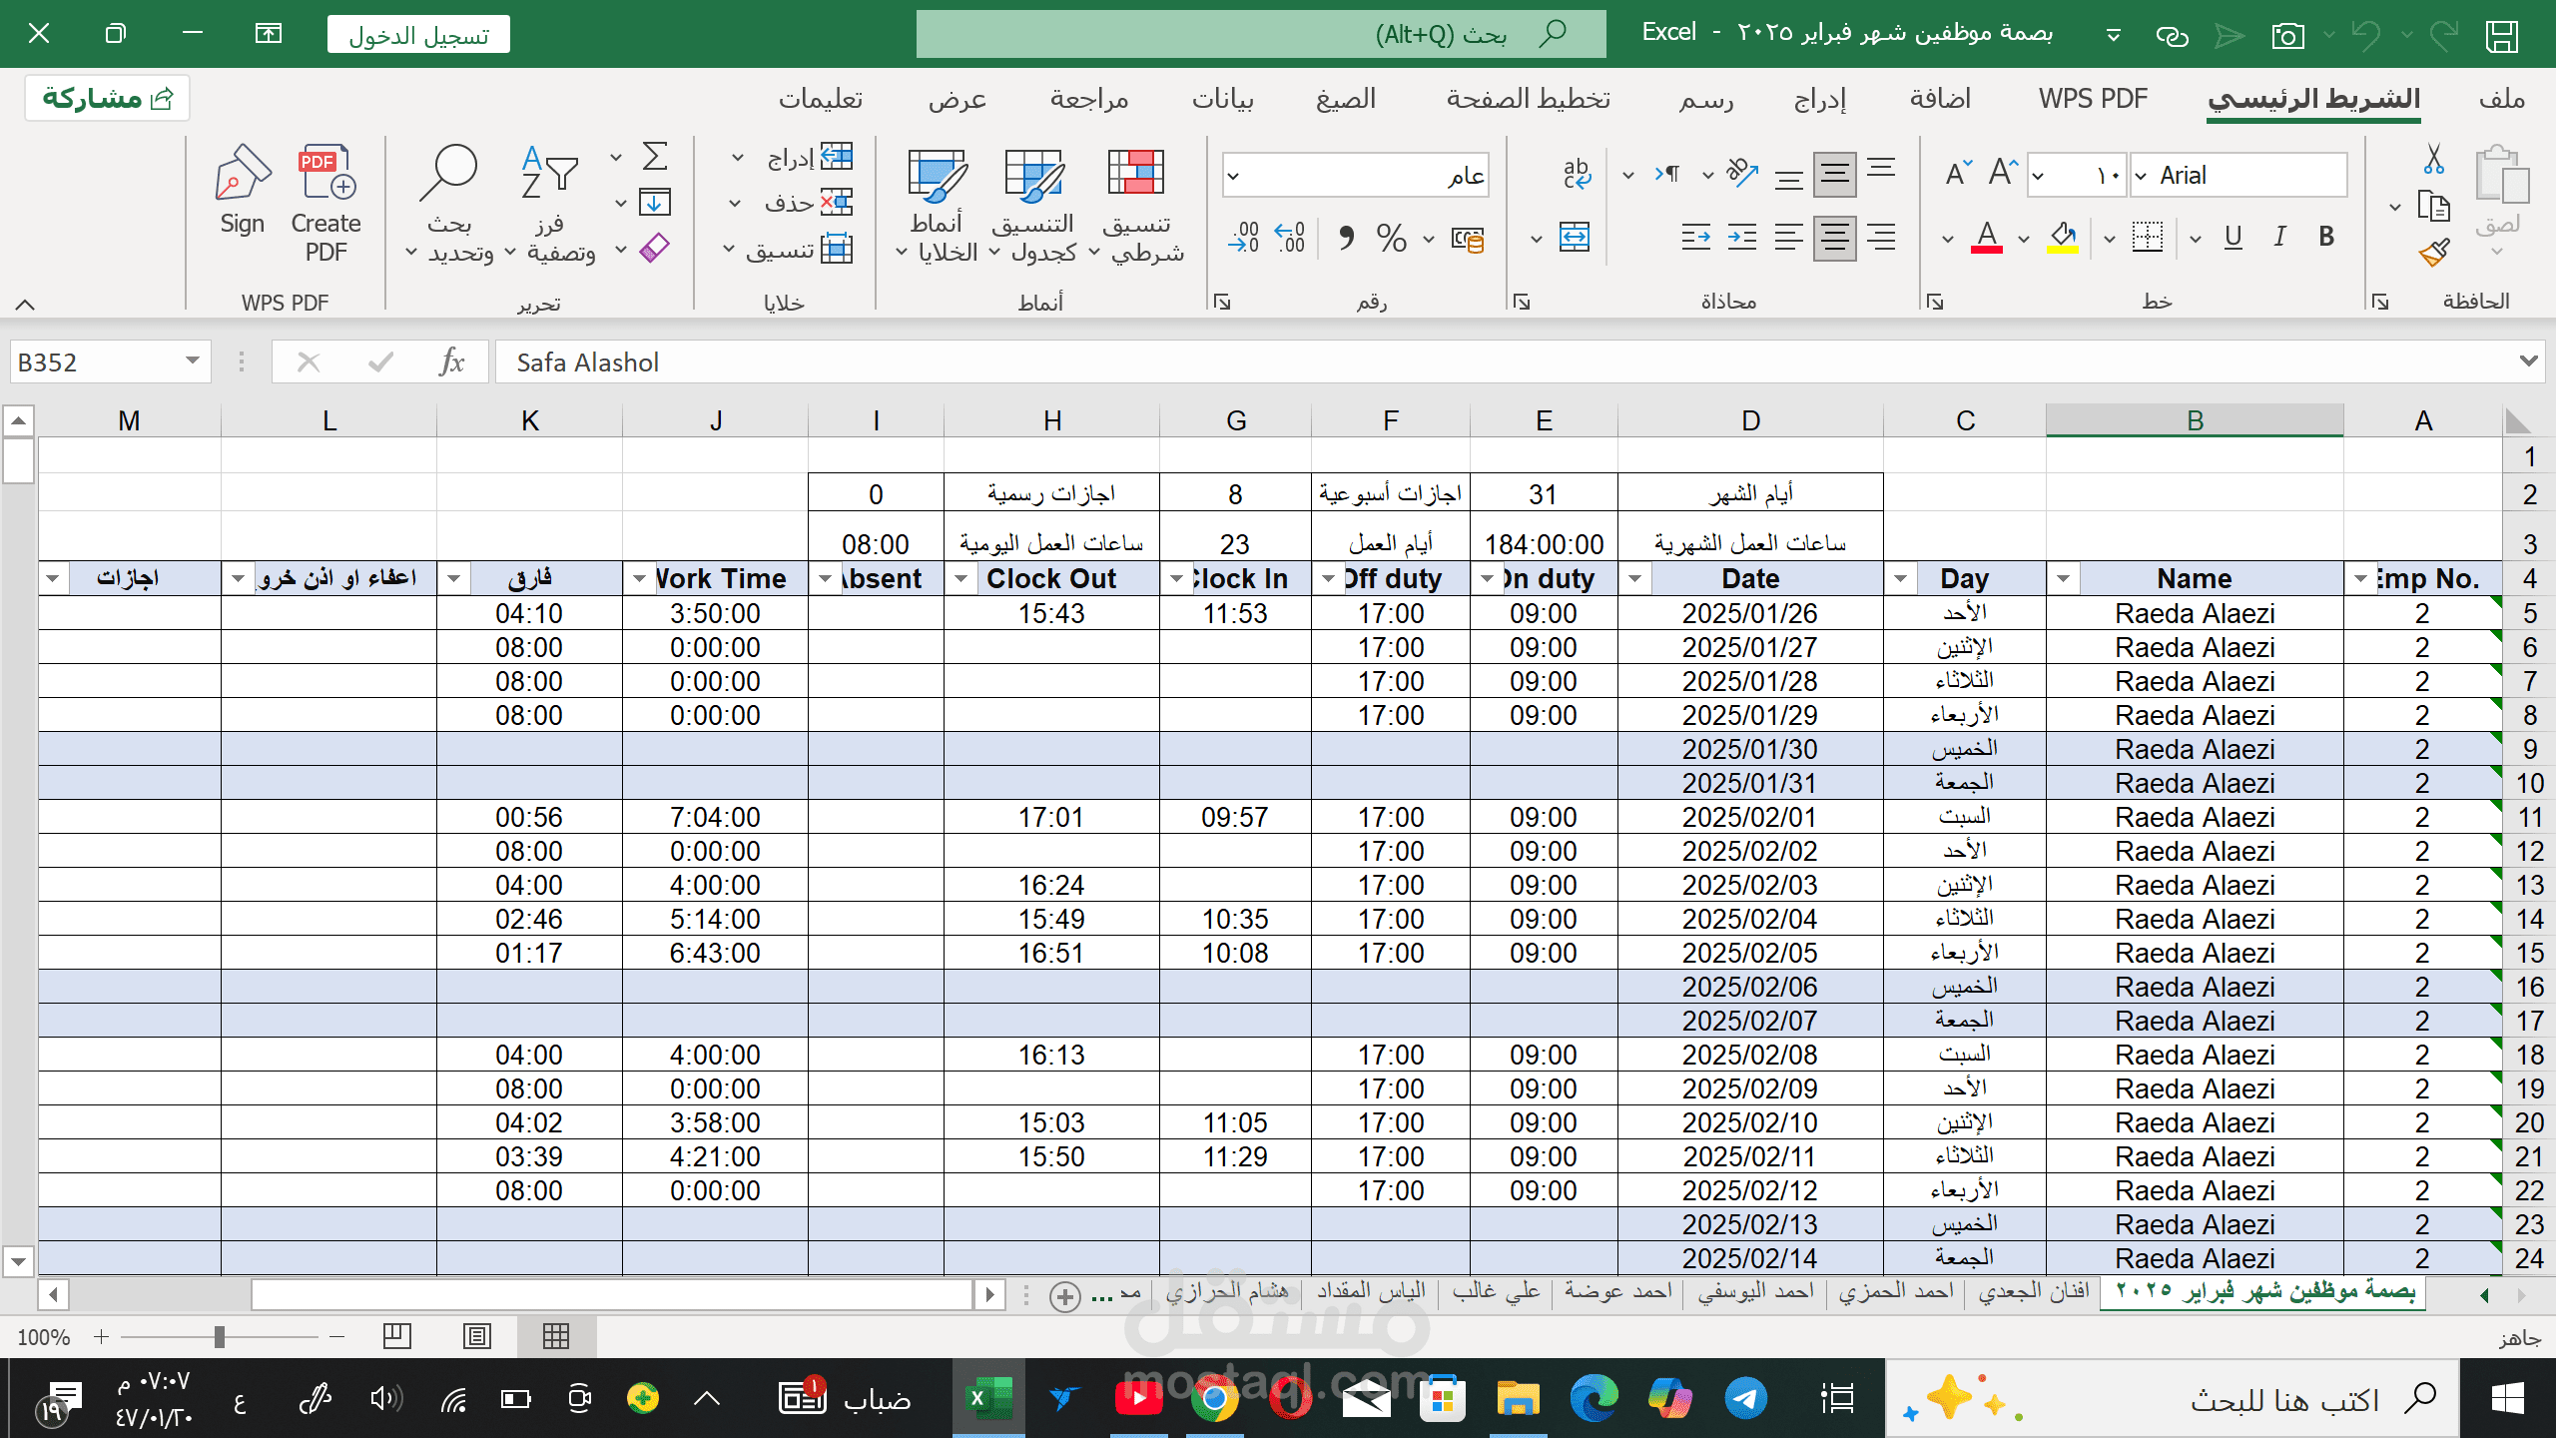Screen dimensions: 2556x1438
Task: Click the Save icon in title bar
Action: click(x=2502, y=35)
